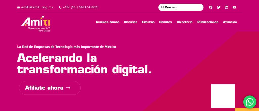Open the WhatsApp chat bubble
The height and width of the screenshot is (111, 259).
pos(250,102)
